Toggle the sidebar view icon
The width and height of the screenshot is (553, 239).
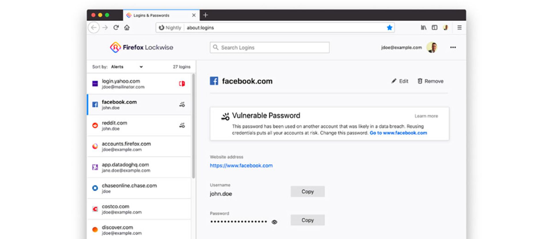(x=434, y=28)
